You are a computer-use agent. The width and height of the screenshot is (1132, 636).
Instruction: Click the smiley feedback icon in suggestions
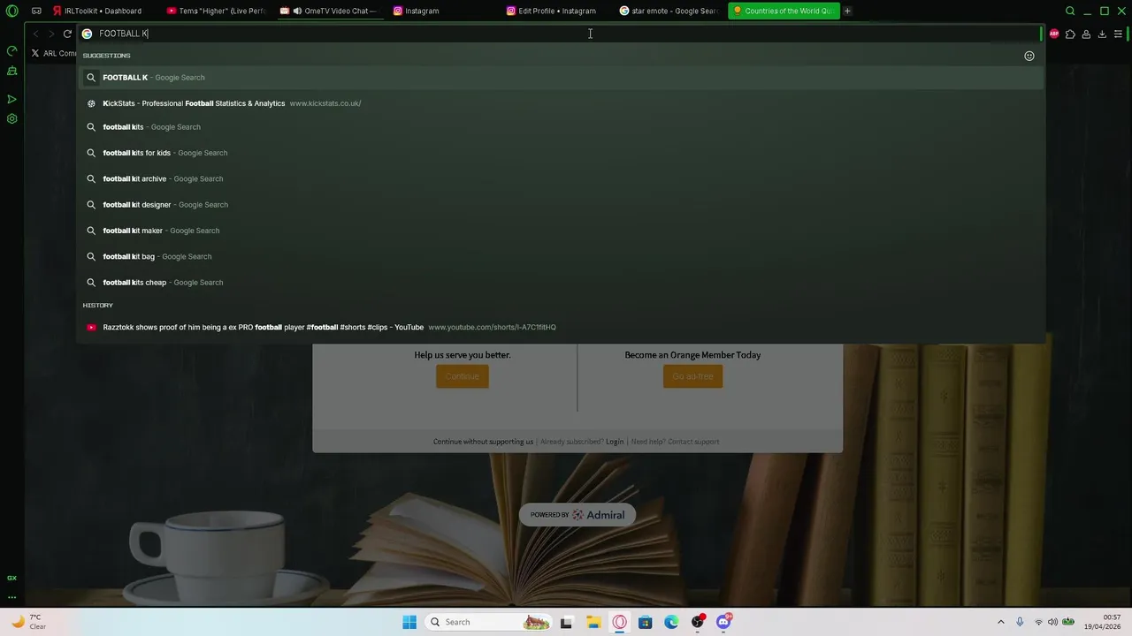pyautogui.click(x=1029, y=56)
